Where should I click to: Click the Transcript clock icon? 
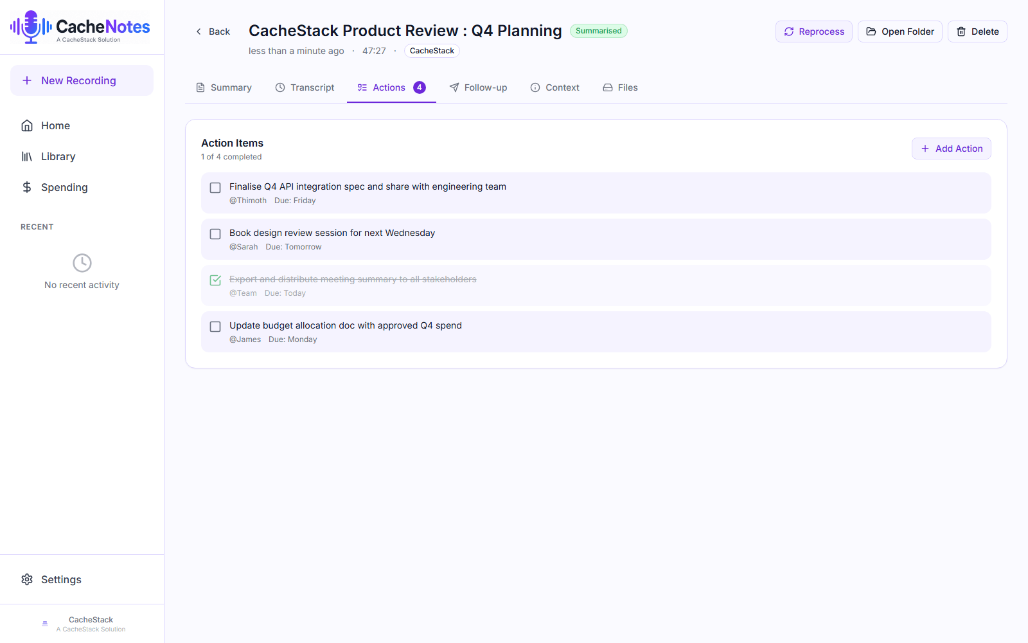280,87
